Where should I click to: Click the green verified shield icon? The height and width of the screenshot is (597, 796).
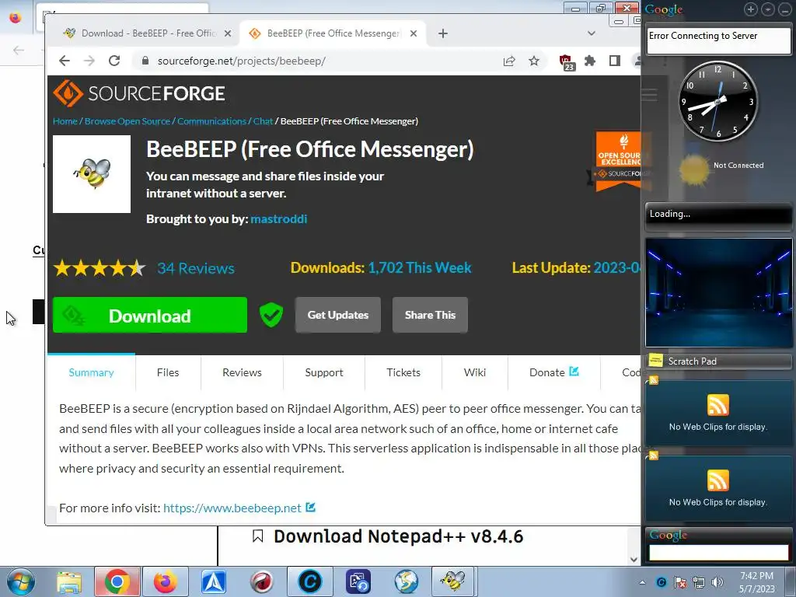(x=271, y=315)
